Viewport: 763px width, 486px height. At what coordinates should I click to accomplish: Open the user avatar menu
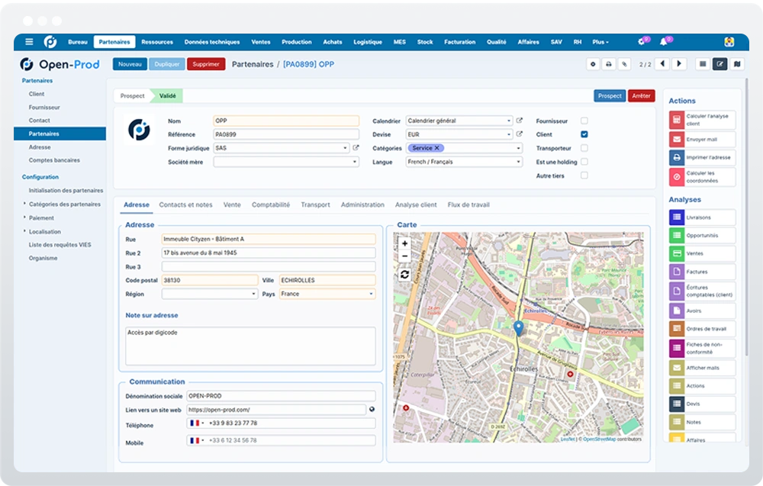[729, 42]
